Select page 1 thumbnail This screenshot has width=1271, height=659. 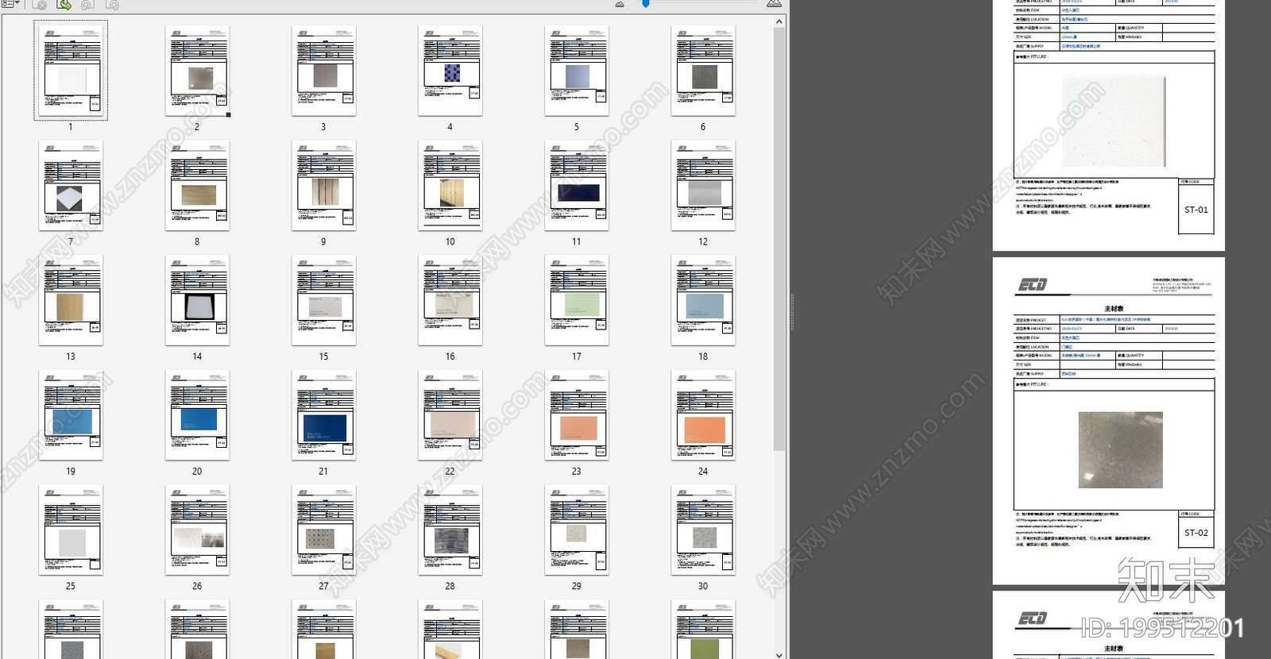pyautogui.click(x=71, y=71)
